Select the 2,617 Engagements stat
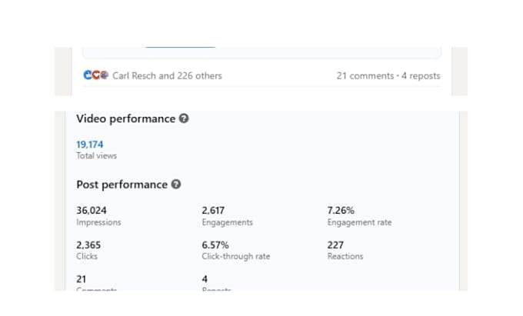Screen dimensions: 523x316 click(227, 216)
